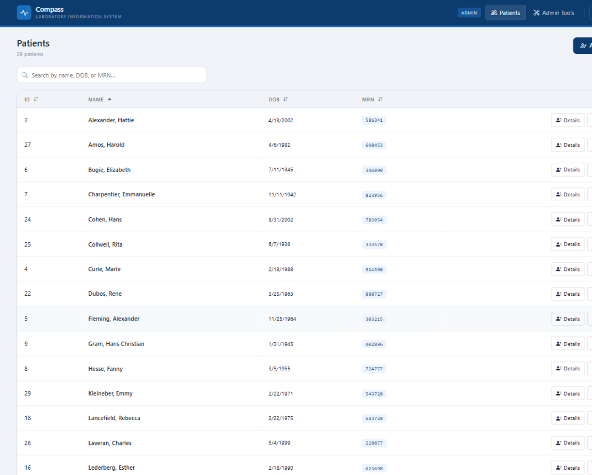Sort by ID column arrows icon
The image size is (592, 475).
36,99
